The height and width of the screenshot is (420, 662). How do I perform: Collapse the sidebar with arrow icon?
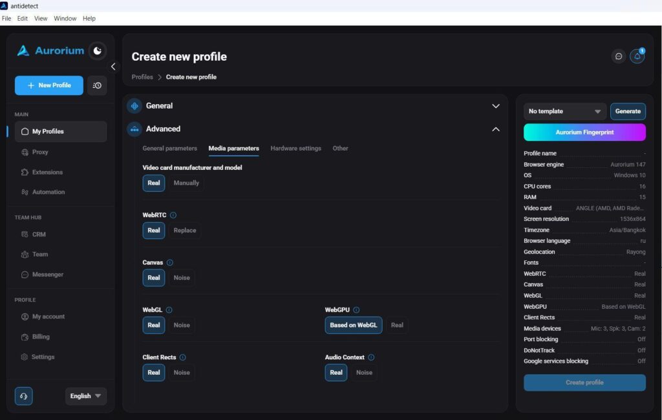click(113, 67)
